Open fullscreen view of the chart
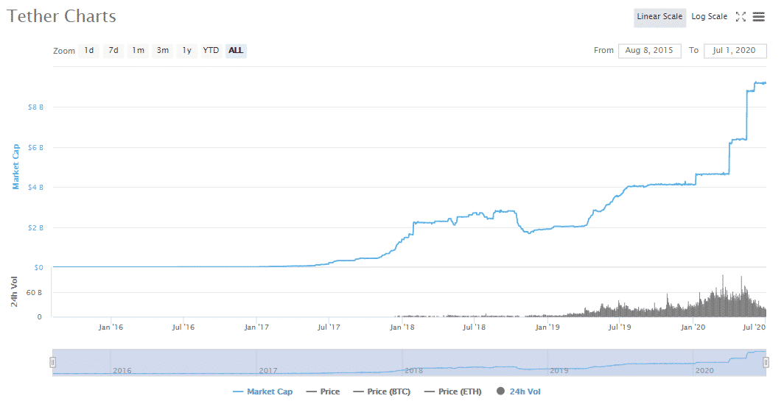 (x=741, y=16)
